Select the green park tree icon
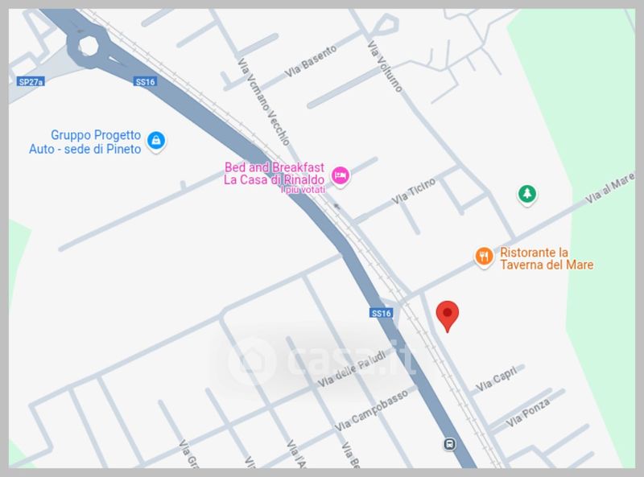 coord(527,194)
